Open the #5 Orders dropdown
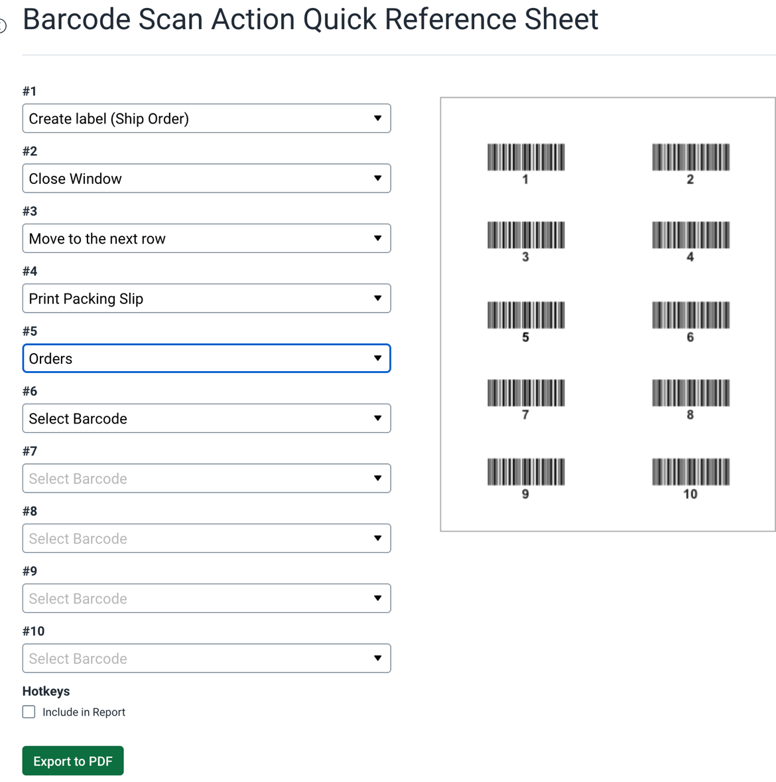Viewport: 776px width, 782px height. pyautogui.click(x=206, y=358)
